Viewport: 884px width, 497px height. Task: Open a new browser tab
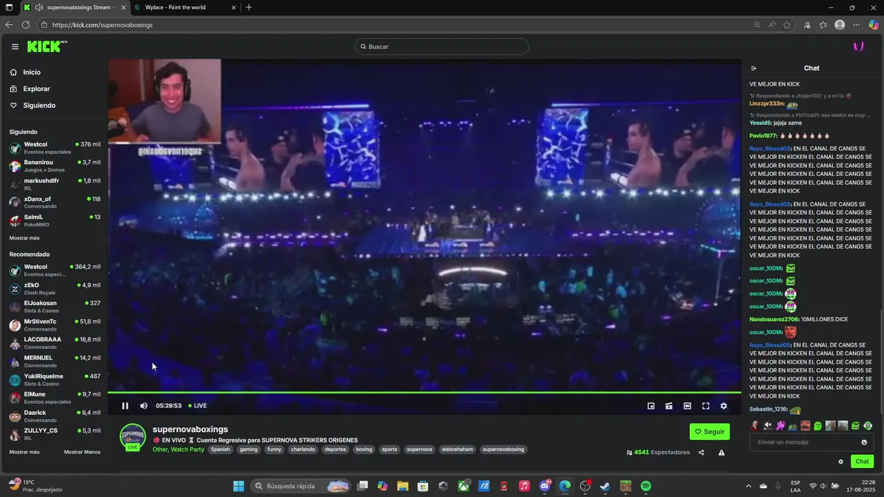249,8
